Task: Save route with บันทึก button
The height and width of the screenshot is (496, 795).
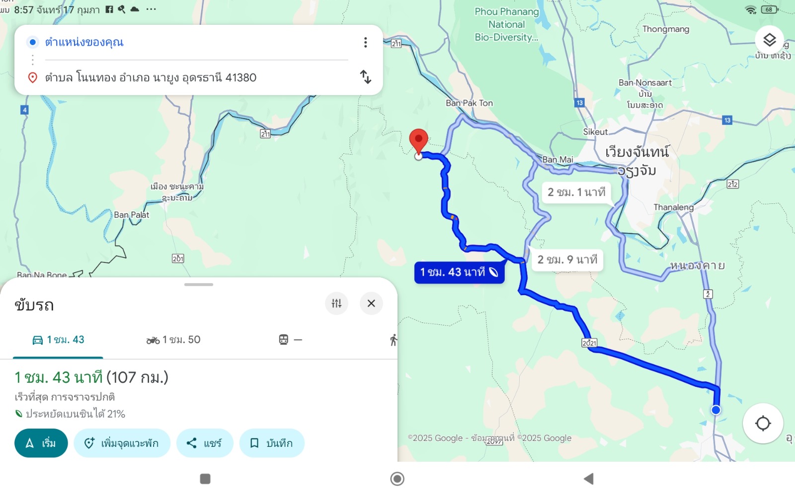Action: (272, 443)
